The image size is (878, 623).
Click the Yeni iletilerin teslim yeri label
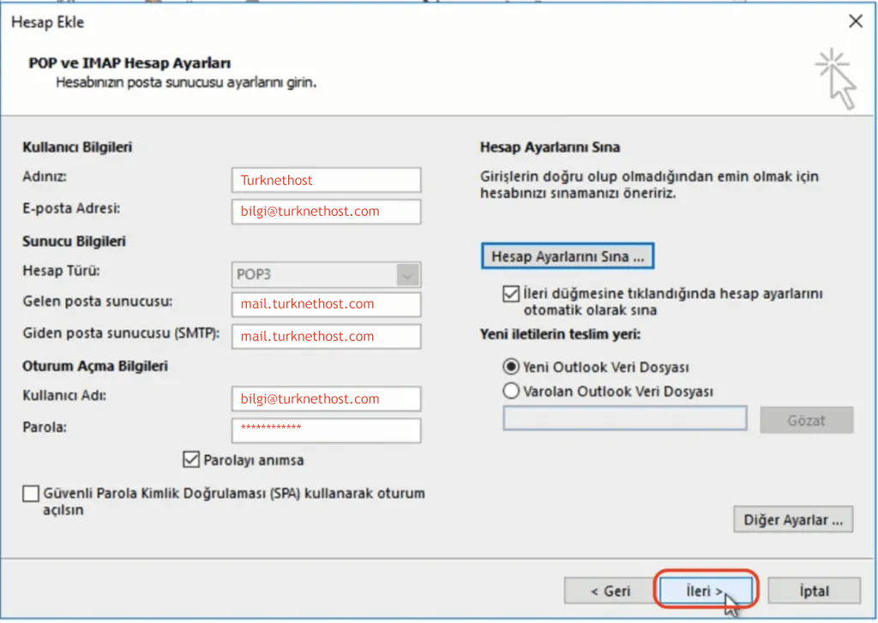tap(560, 334)
